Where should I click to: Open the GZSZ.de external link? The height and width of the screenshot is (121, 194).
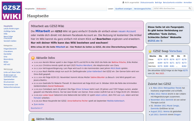coord(155,41)
